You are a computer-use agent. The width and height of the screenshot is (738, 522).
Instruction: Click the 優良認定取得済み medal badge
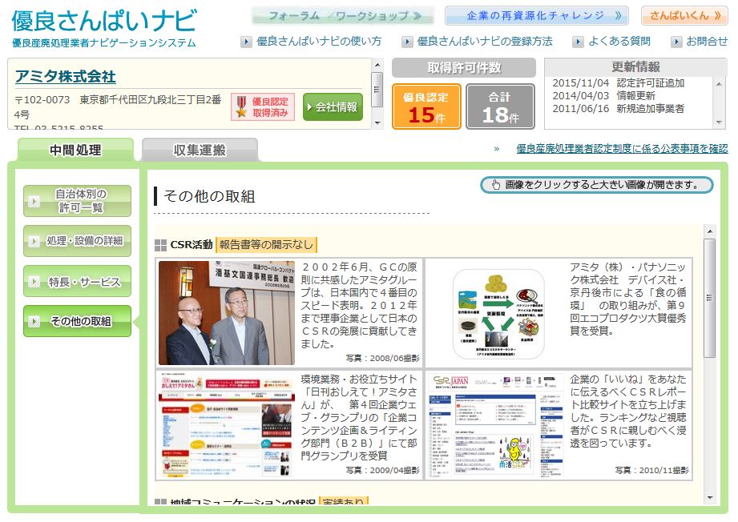tap(263, 106)
